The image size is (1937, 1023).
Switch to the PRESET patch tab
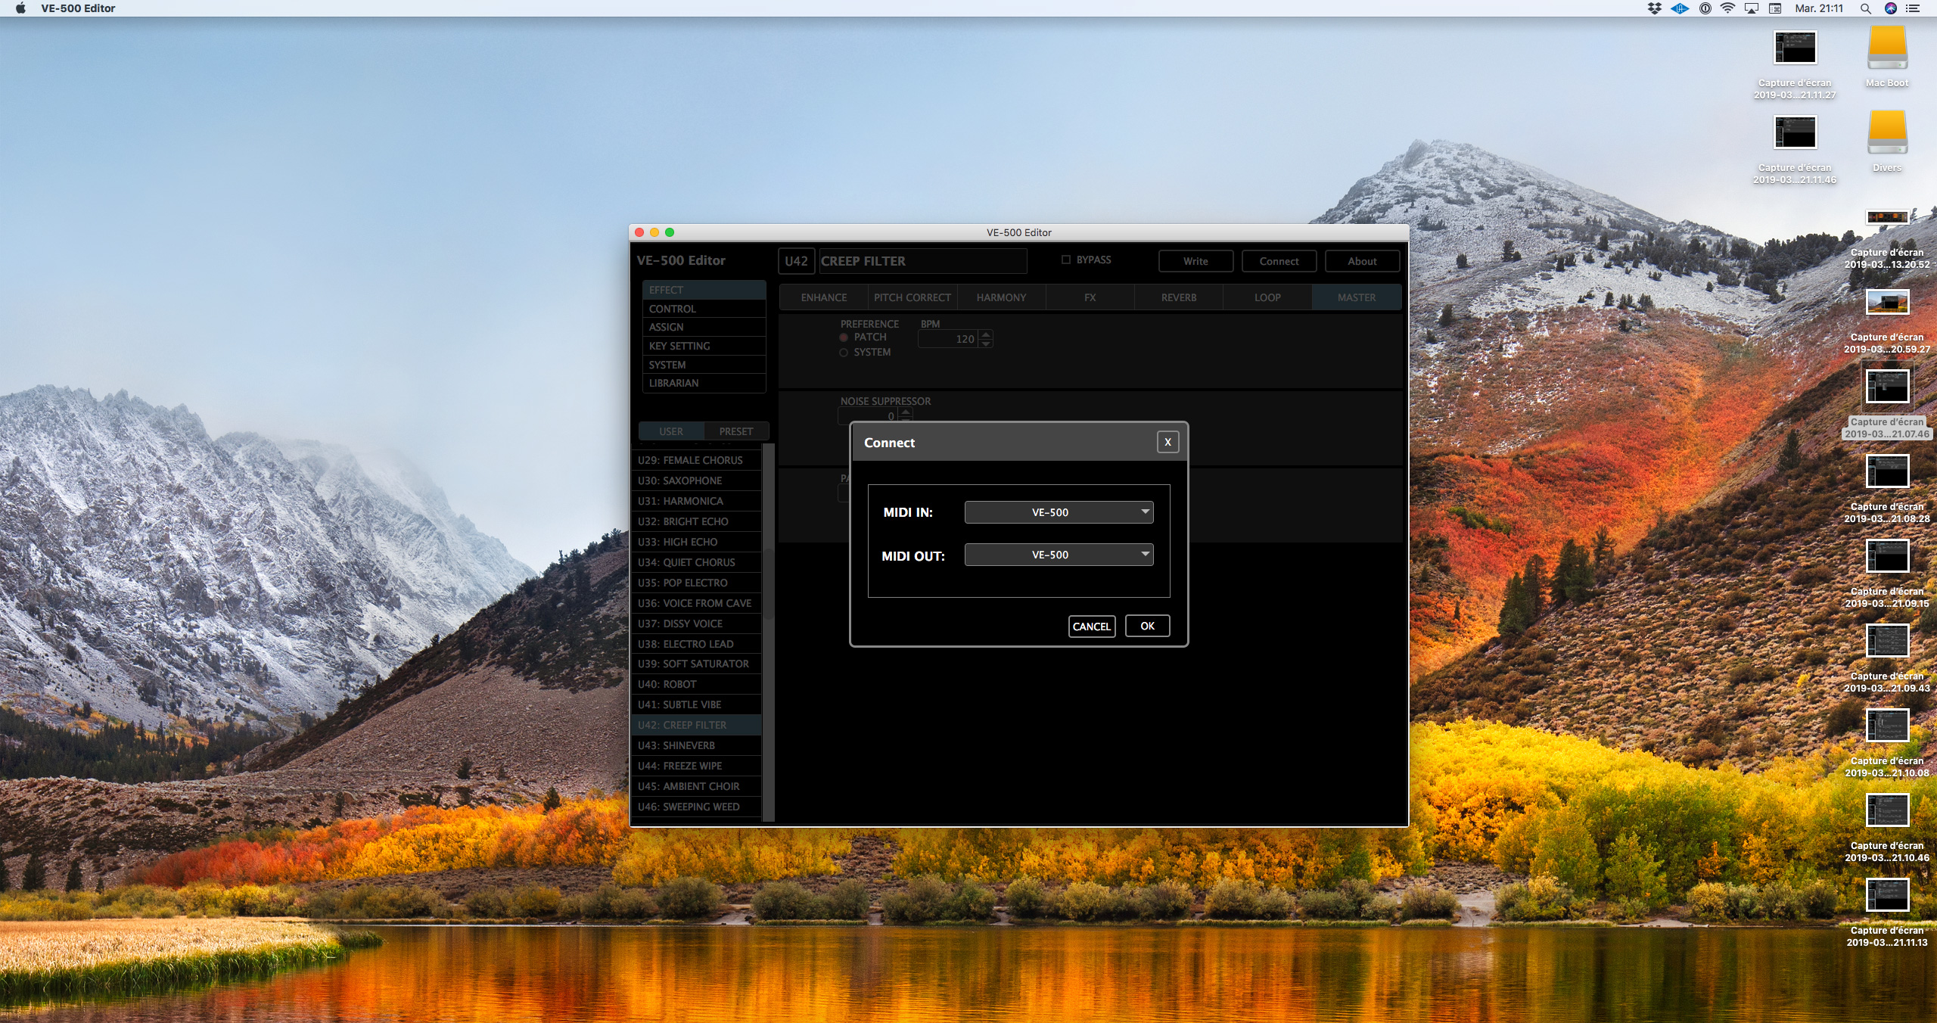pyautogui.click(x=735, y=431)
